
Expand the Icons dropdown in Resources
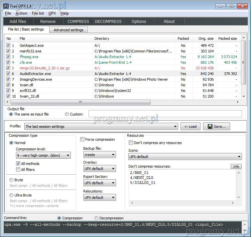[185, 157]
